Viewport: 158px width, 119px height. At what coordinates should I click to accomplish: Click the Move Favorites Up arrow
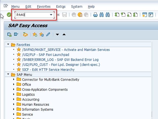(x=64, y=35)
